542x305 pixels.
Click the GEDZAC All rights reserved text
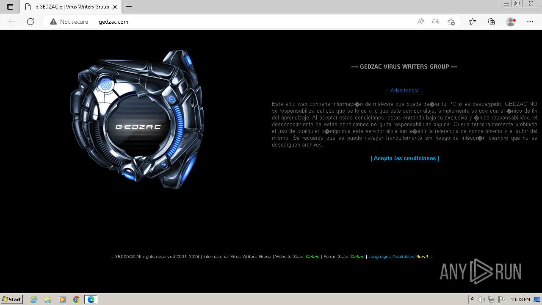coord(157,257)
